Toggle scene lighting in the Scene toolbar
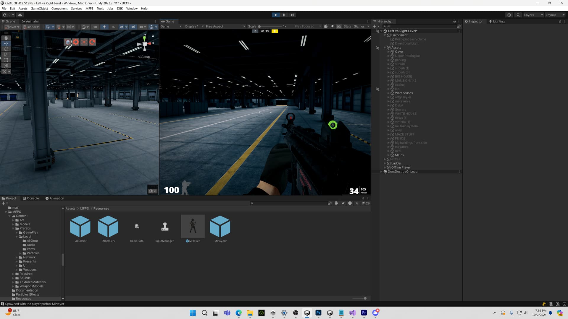 (x=104, y=27)
